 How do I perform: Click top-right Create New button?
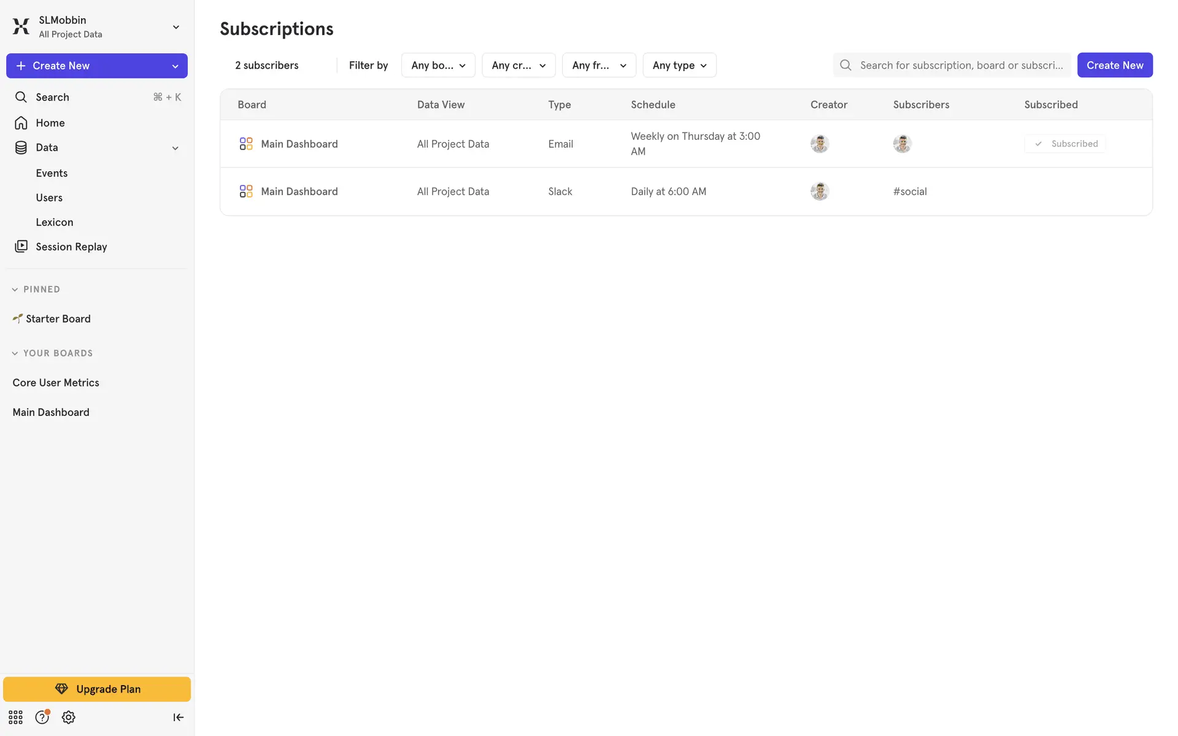pos(1114,65)
